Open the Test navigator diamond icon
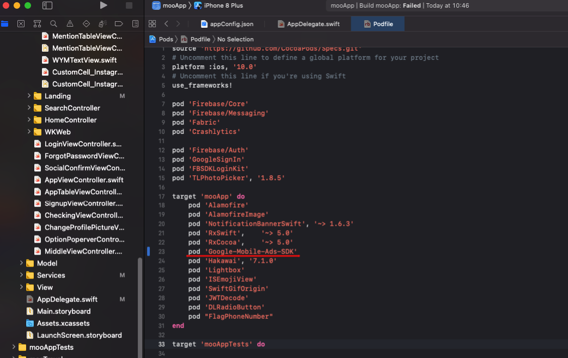 [x=86, y=24]
